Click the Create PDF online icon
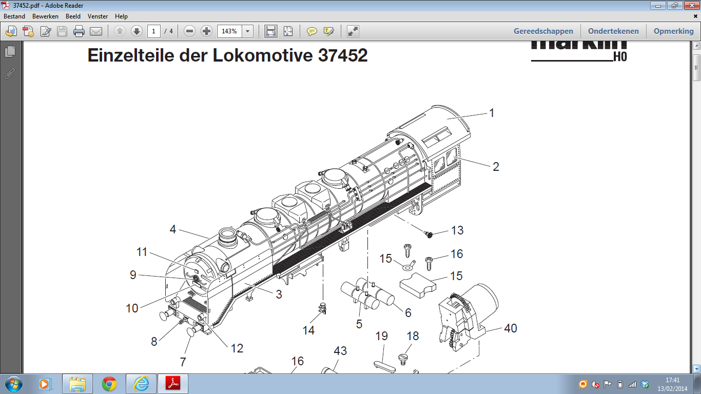 pyautogui.click(x=11, y=31)
